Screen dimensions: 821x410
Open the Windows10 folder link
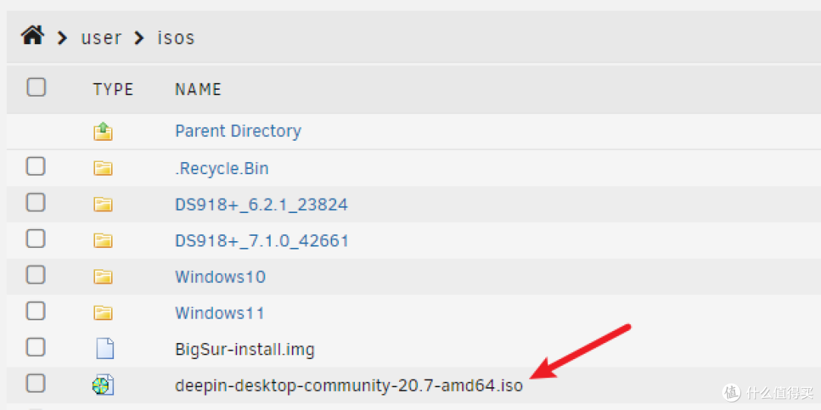point(220,276)
